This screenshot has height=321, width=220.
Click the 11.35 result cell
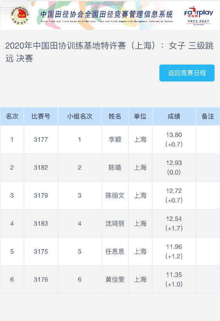174,279
